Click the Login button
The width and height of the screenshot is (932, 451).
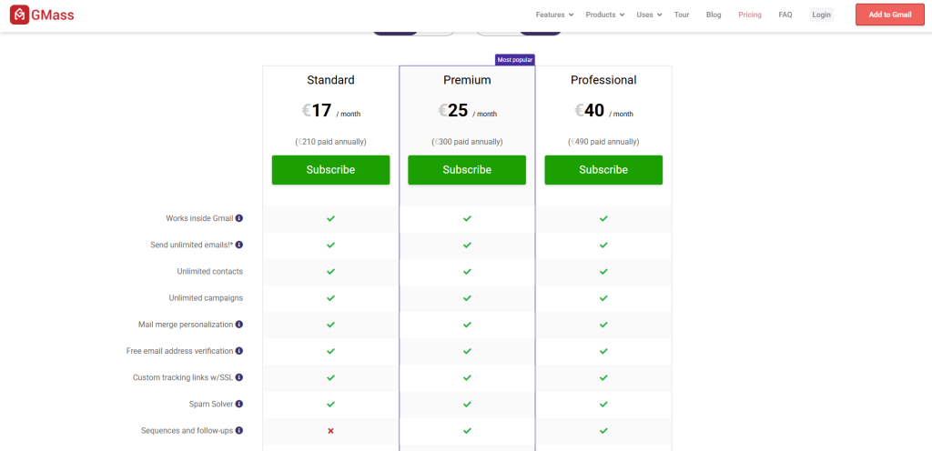click(x=822, y=15)
